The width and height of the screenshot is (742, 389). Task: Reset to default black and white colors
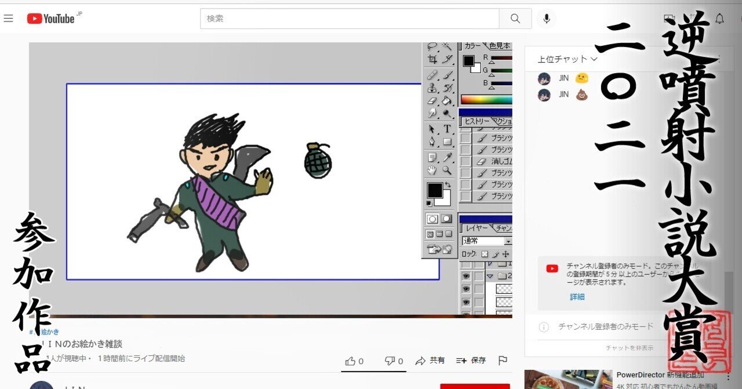pyautogui.click(x=429, y=203)
